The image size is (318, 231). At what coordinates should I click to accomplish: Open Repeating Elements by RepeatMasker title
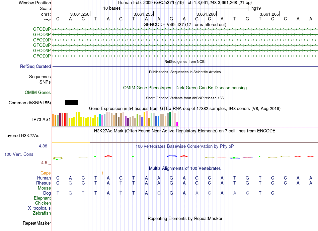pos(185,218)
